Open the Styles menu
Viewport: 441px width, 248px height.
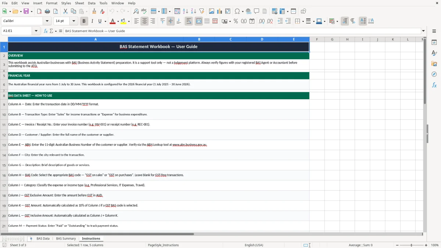(x=66, y=3)
